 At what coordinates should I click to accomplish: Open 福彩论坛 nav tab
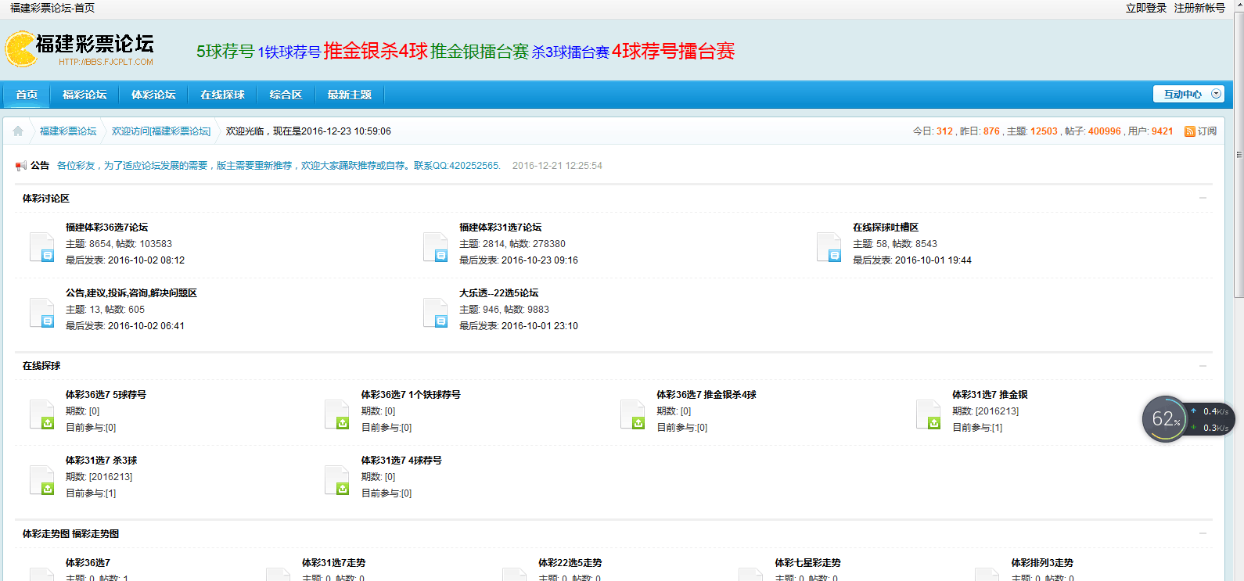coord(84,95)
